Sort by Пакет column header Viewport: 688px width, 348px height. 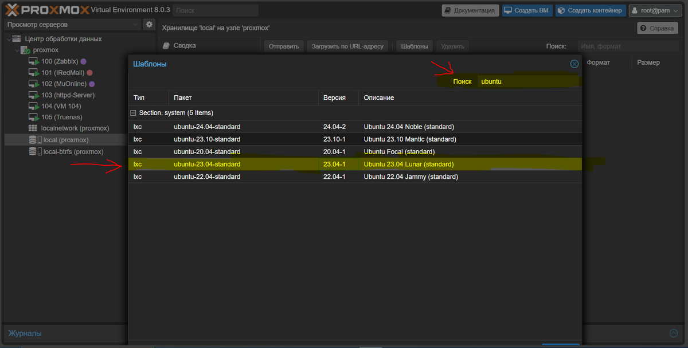(x=243, y=98)
